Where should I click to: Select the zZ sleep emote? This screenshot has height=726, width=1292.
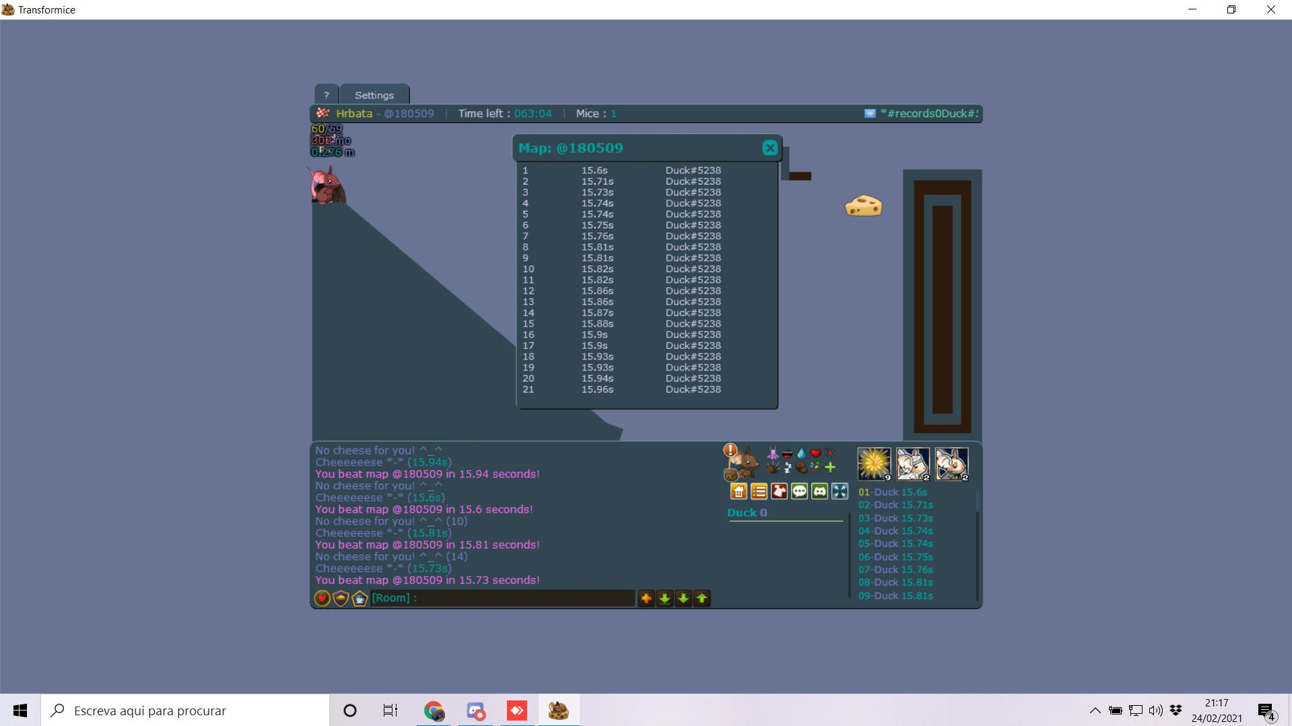pos(787,467)
